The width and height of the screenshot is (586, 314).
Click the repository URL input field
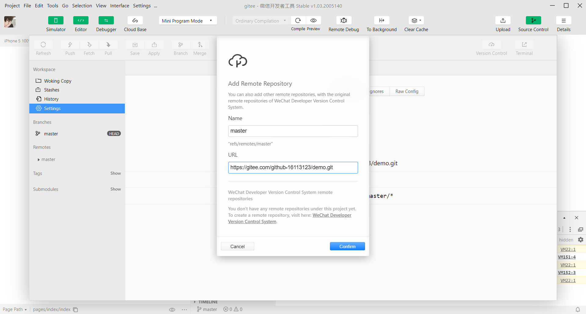293,168
